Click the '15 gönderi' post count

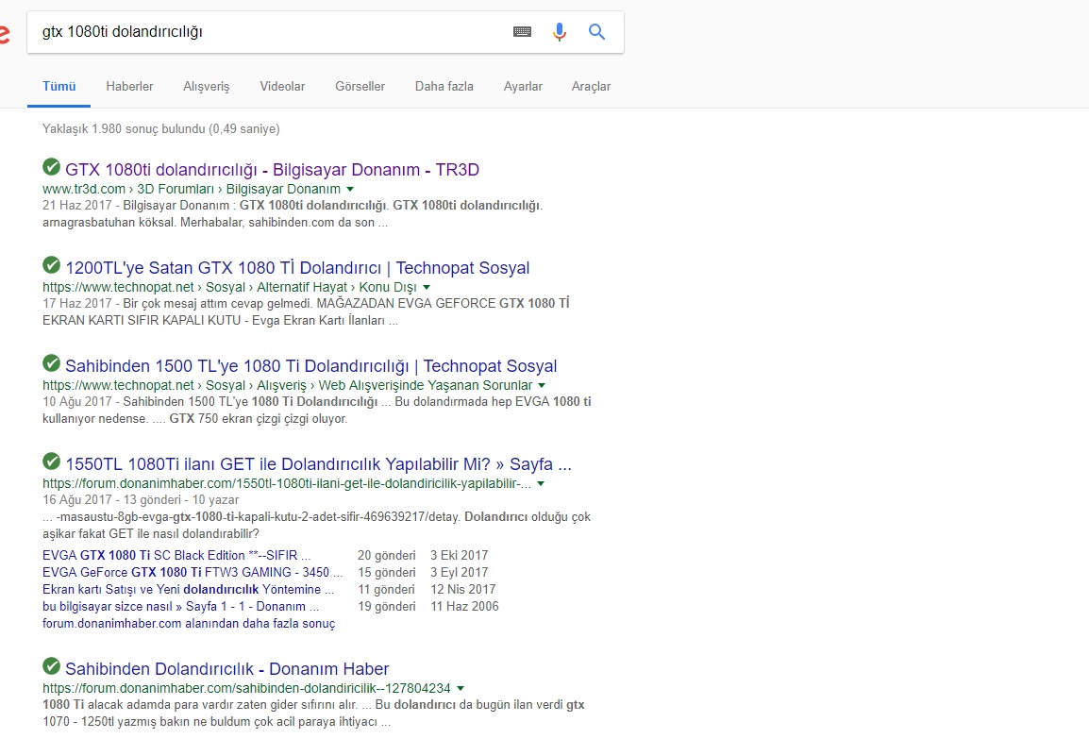pos(387,572)
